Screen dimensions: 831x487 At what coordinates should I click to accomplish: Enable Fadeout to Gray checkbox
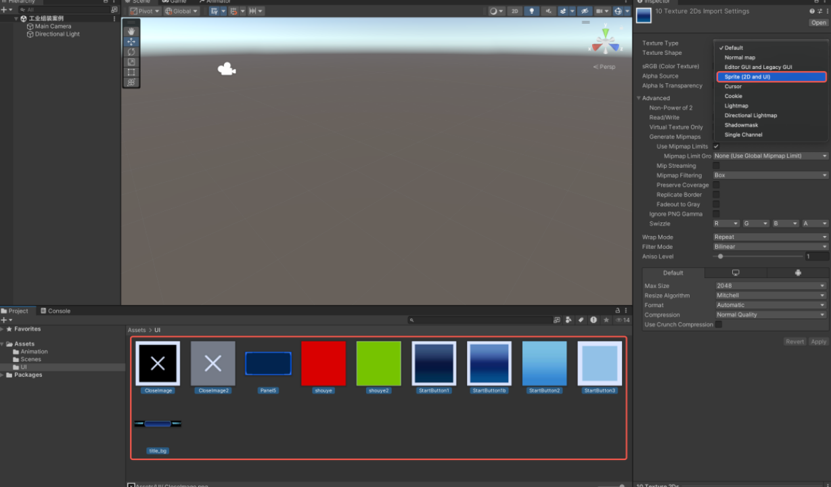716,204
